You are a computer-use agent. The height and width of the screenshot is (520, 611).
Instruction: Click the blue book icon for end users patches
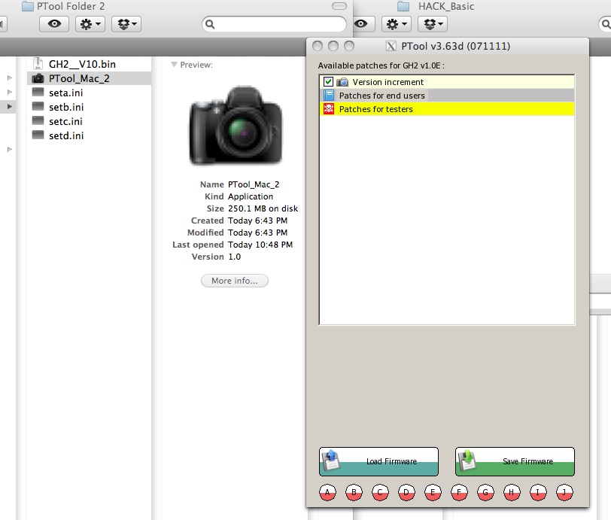click(x=329, y=96)
